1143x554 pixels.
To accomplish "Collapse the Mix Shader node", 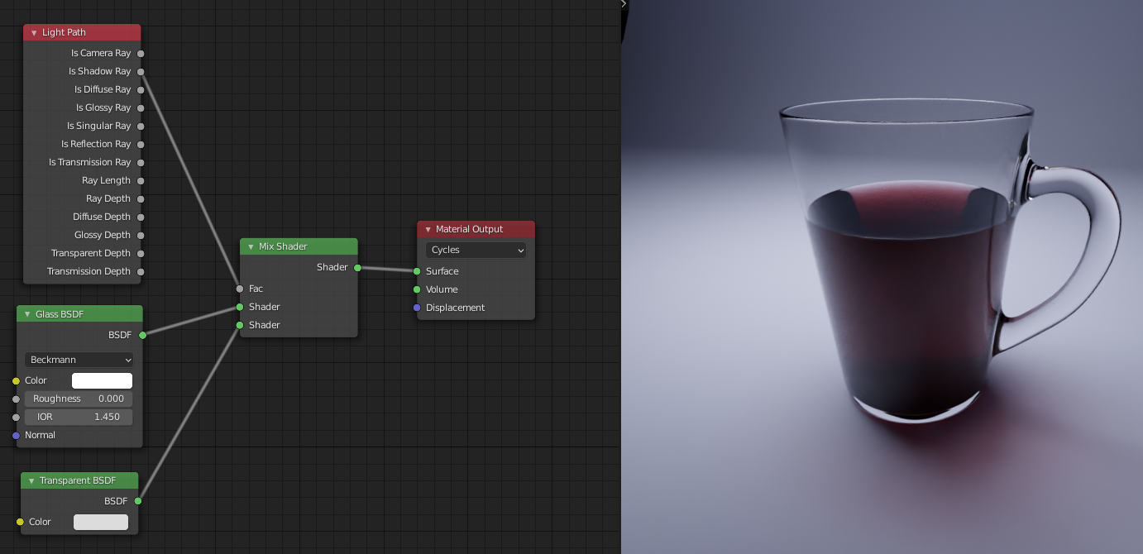I will 251,246.
